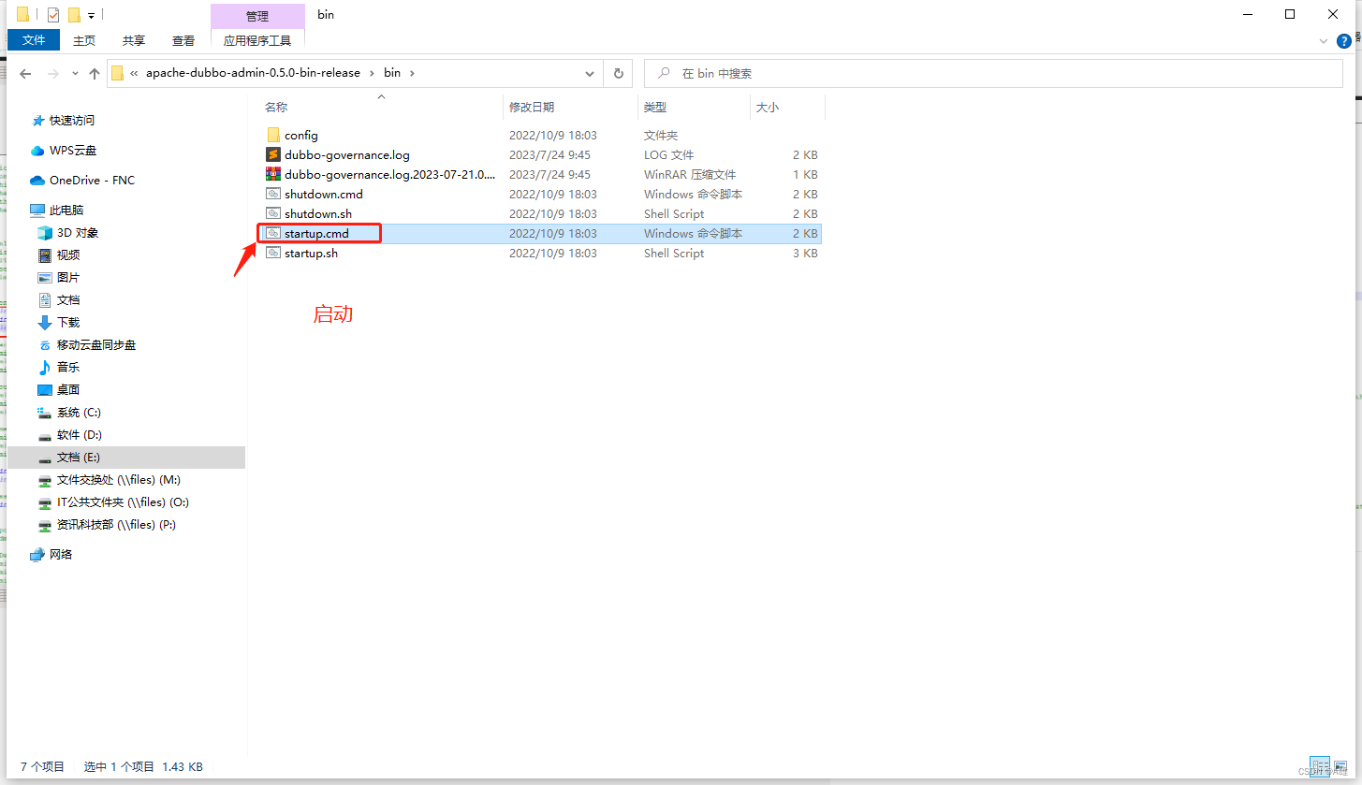Click apache-dubbo-admin-0.5.0-bin-release breadcrumb

pyautogui.click(x=253, y=73)
